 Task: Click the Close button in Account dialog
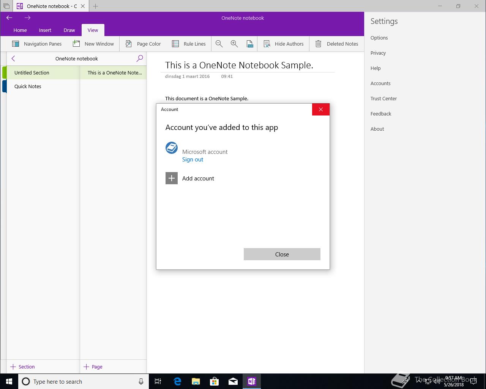pyautogui.click(x=282, y=254)
